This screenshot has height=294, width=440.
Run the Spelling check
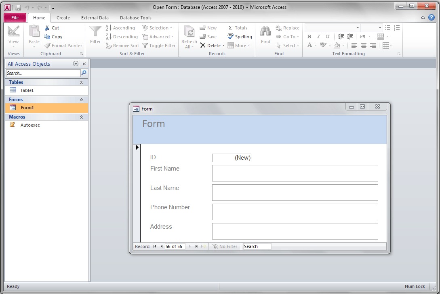(x=240, y=37)
